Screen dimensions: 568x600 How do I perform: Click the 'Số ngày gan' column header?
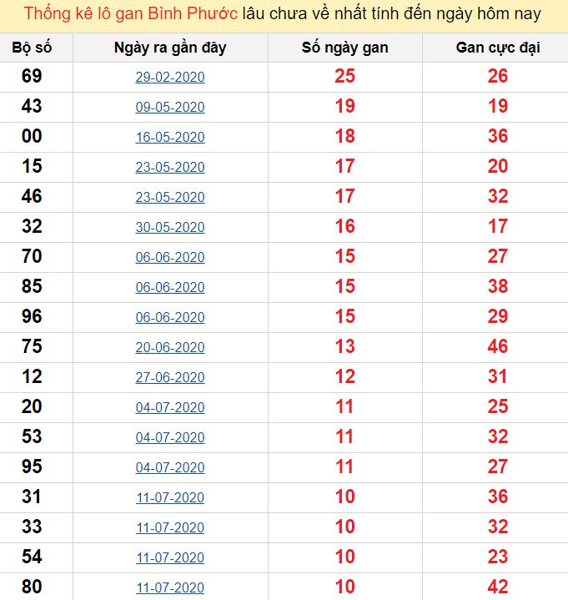click(x=345, y=48)
